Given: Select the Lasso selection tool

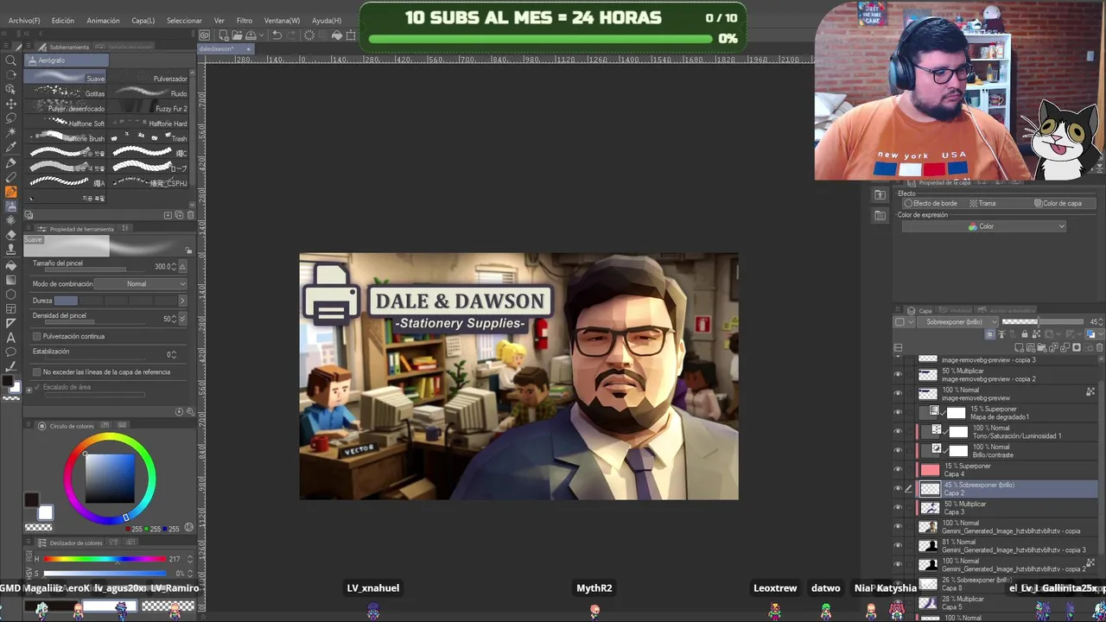Looking at the screenshot, I should [11, 119].
